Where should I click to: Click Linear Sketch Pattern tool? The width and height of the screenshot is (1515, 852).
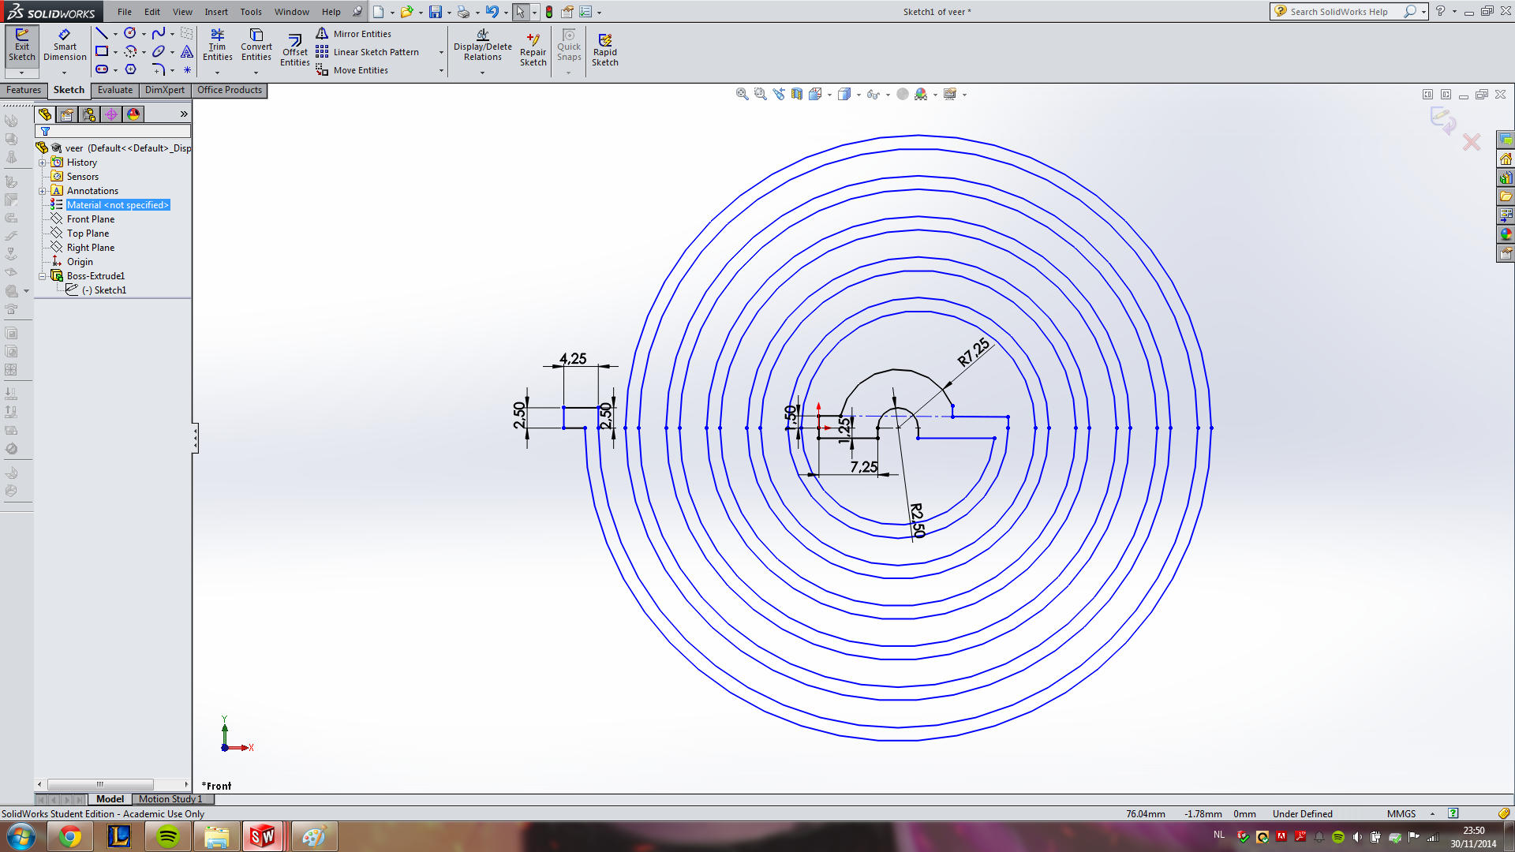368,52
